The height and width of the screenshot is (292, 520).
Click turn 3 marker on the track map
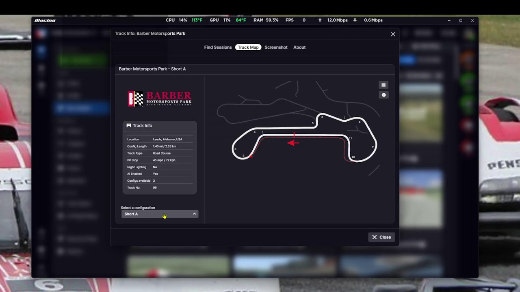click(235, 149)
